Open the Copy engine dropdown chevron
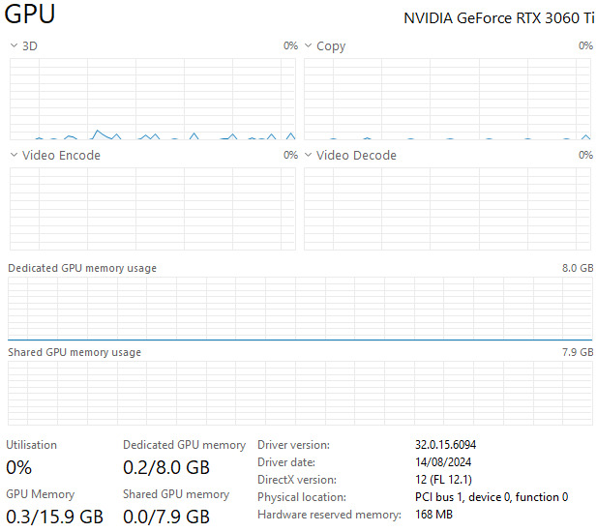The width and height of the screenshot is (597, 532). [x=309, y=45]
